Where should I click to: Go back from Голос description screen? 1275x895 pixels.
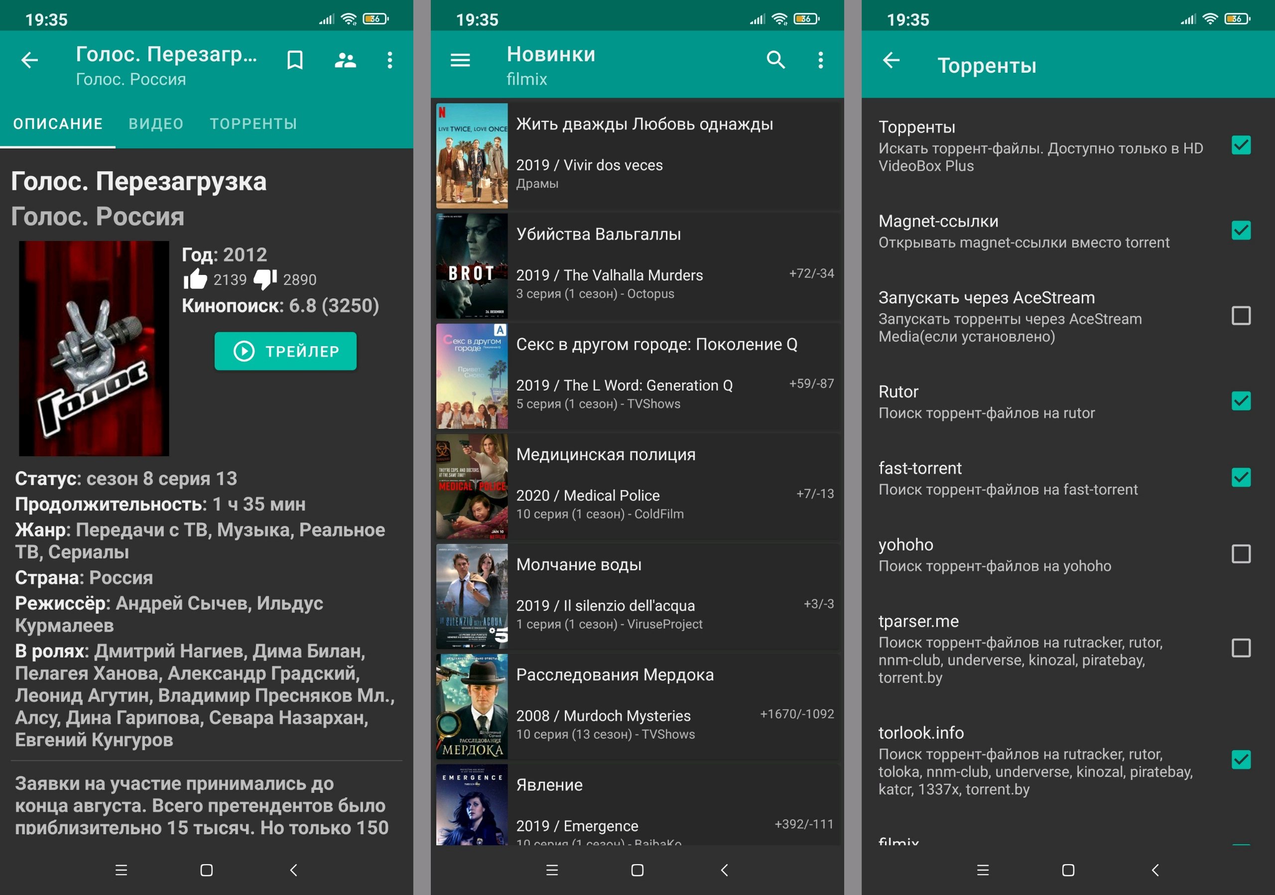(x=29, y=60)
